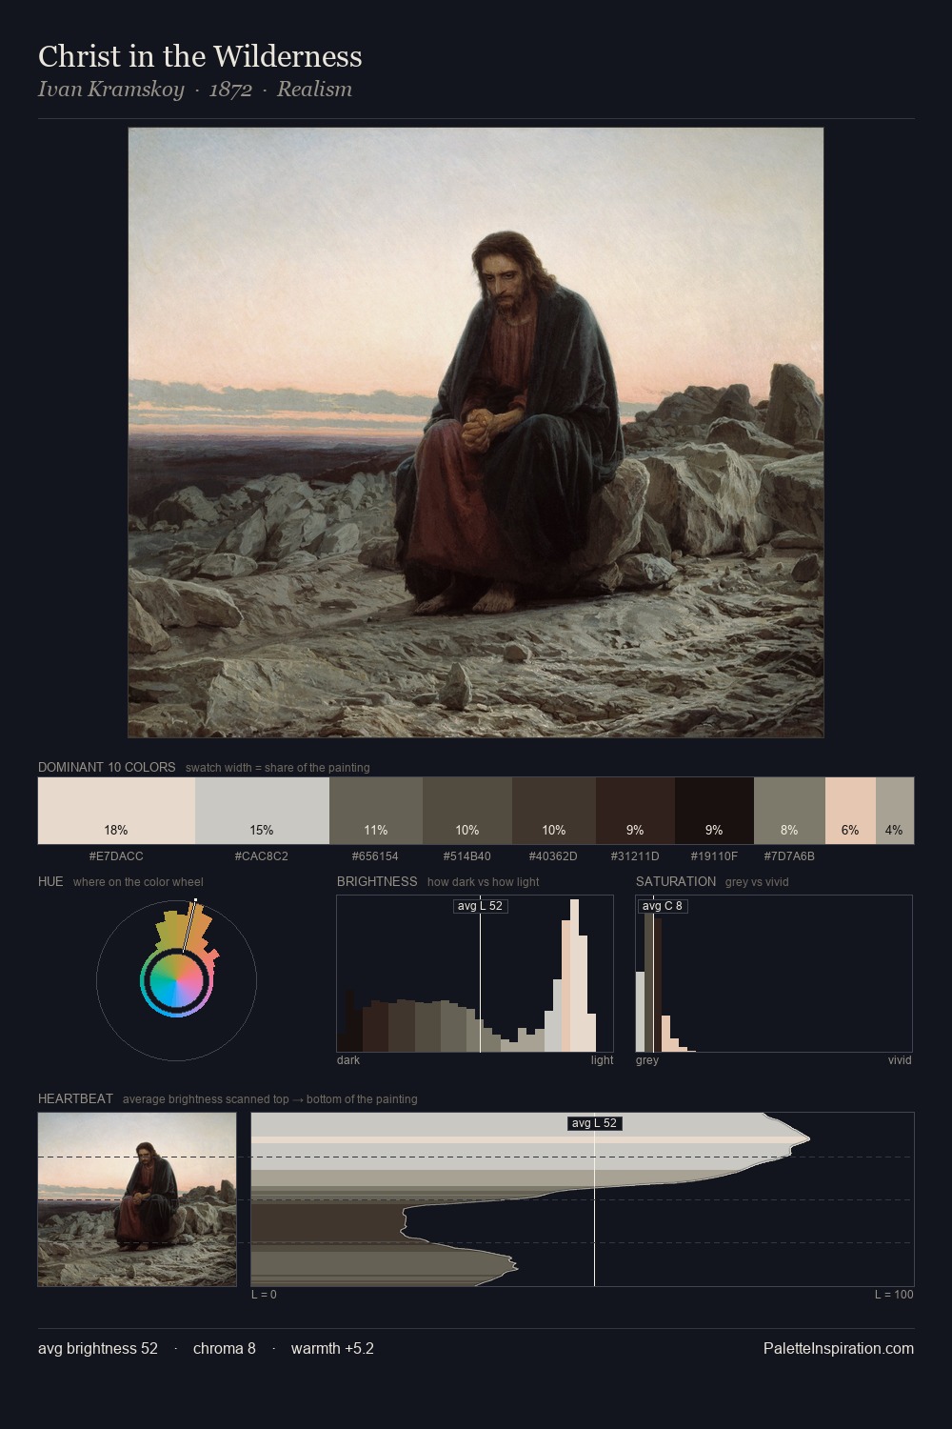The height and width of the screenshot is (1429, 952).
Task: Click hex code #CAC8C2 label
Action: click(262, 856)
